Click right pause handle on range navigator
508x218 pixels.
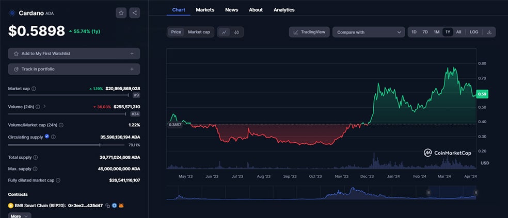click(x=476, y=192)
